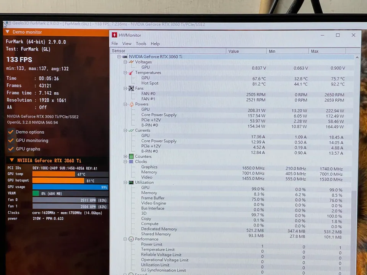This screenshot has height=275, width=367.
Task: Click the Min column header
Action: click(287, 51)
